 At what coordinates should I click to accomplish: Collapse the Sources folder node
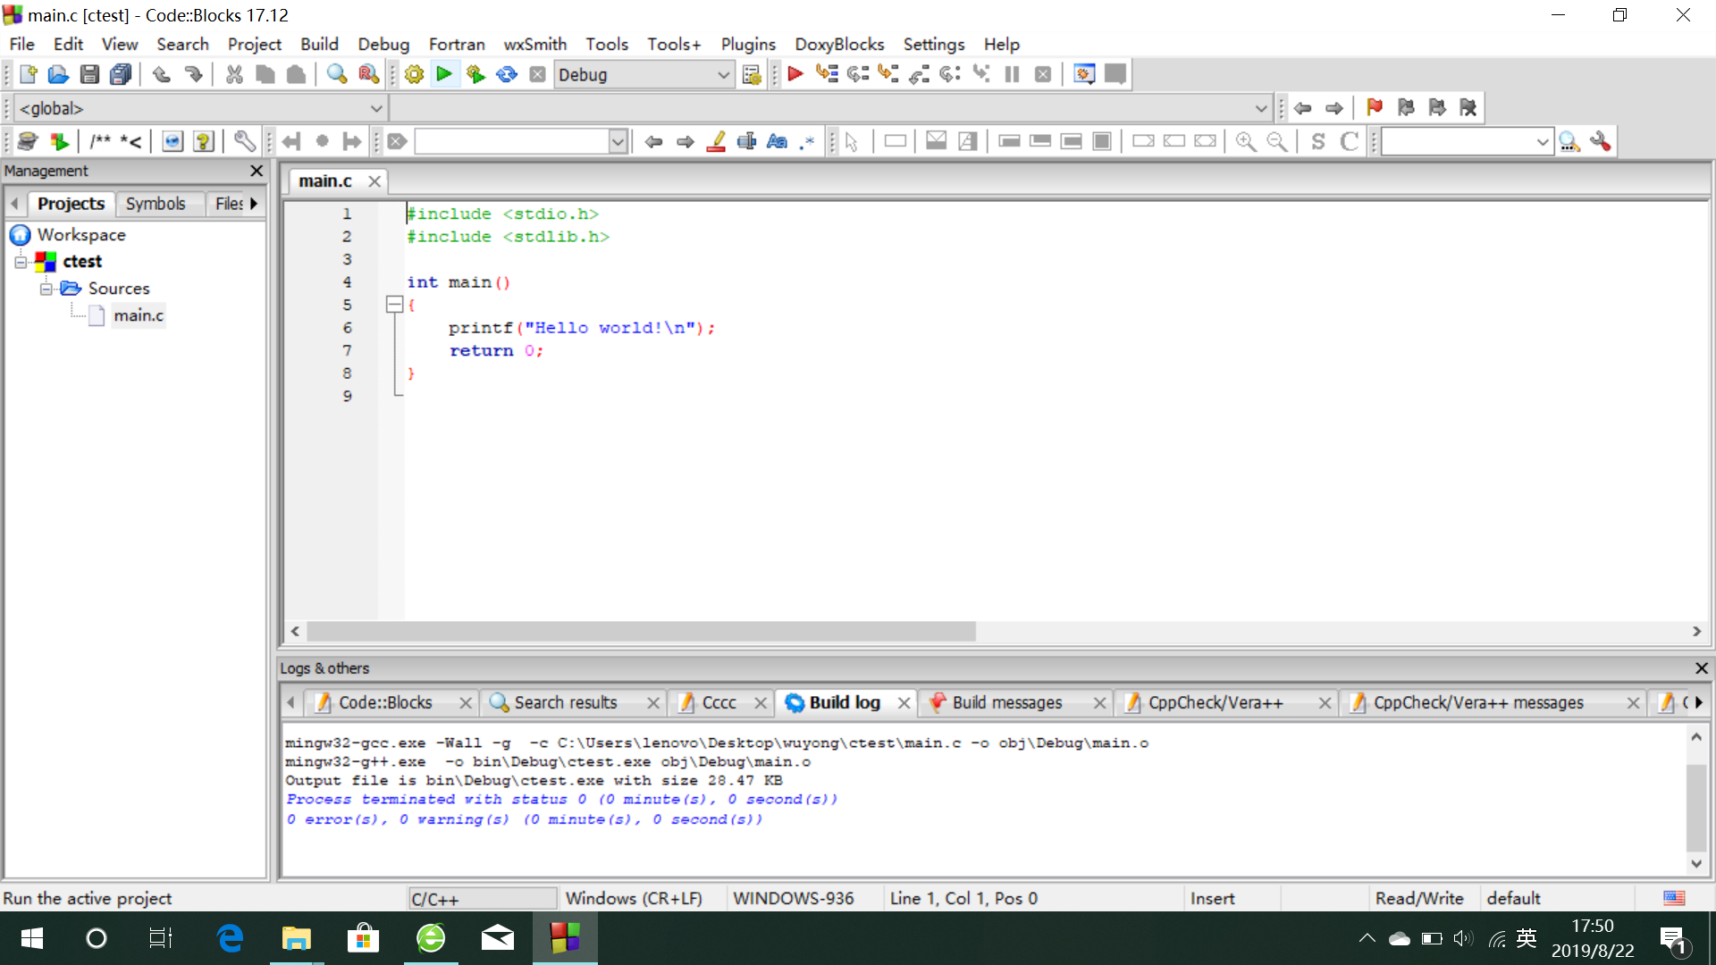(x=46, y=289)
